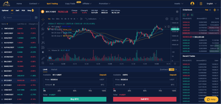The image size is (221, 104).
Task: Open the Contract 125X link
Action: tap(168, 70)
